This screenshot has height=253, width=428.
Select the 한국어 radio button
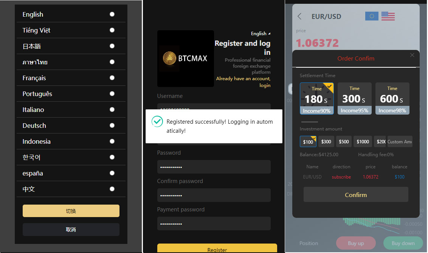112,157
